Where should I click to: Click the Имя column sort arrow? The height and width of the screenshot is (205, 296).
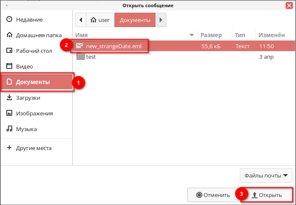[192, 35]
